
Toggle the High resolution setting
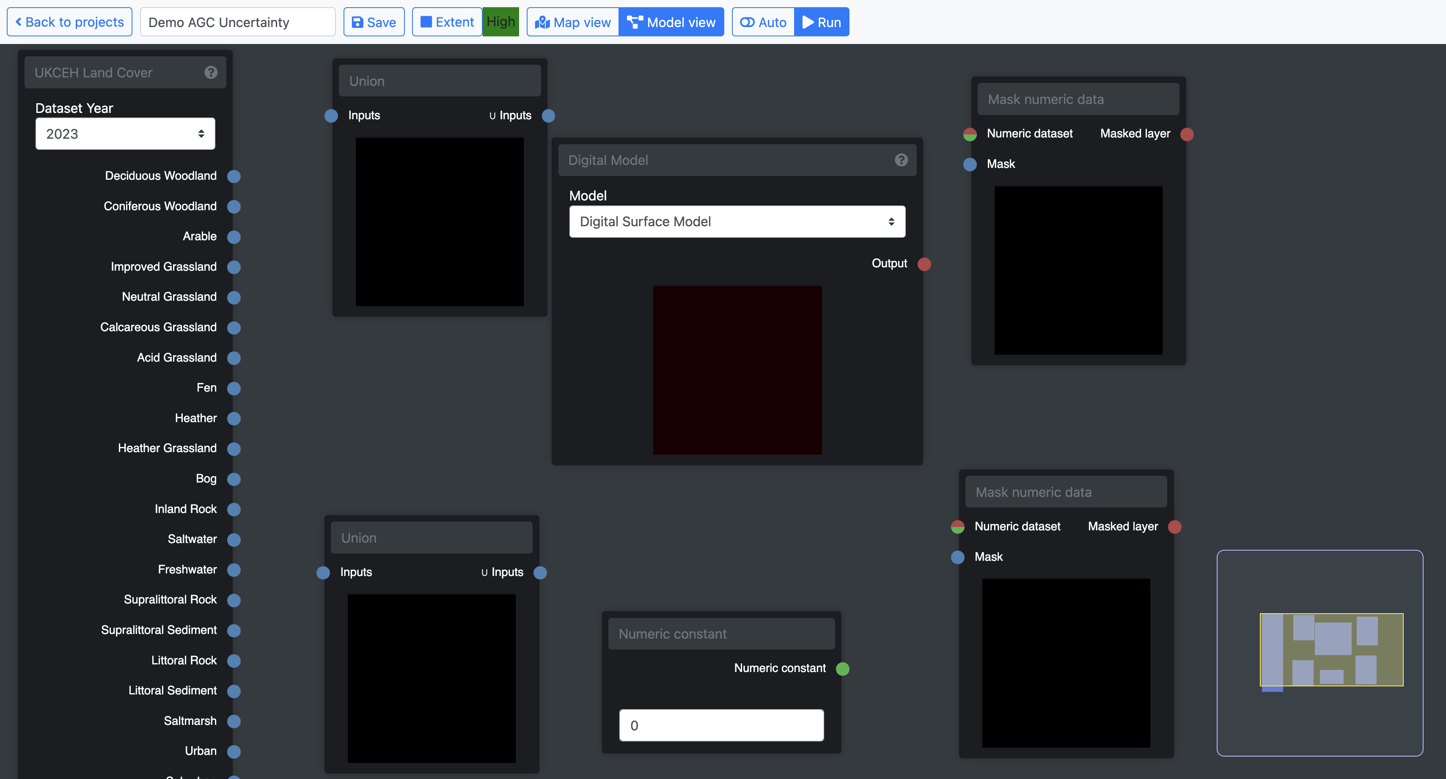click(x=500, y=22)
